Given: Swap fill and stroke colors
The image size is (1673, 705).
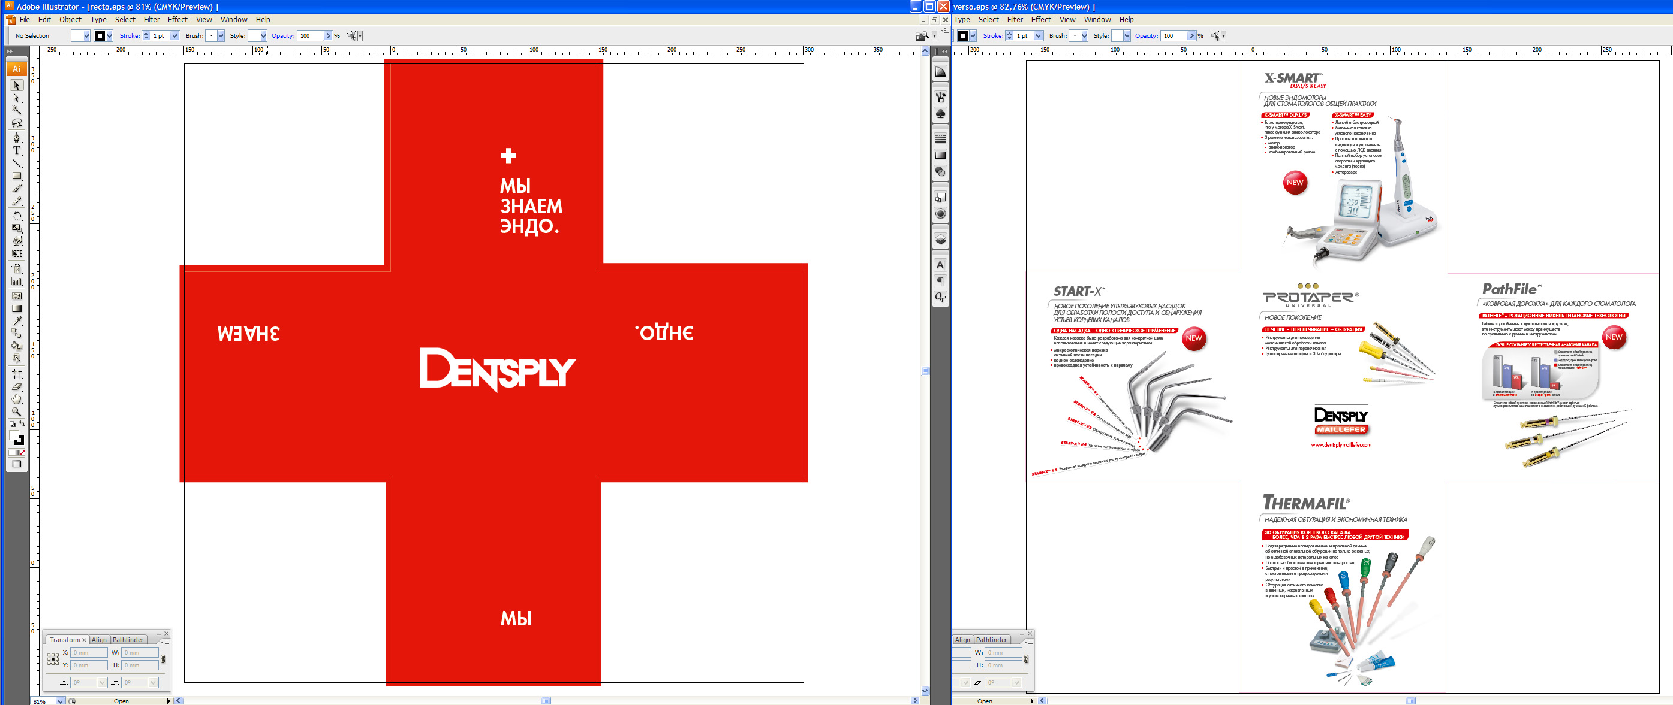Looking at the screenshot, I should [x=22, y=424].
